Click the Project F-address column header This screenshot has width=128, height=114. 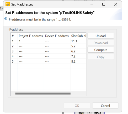point(31,36)
